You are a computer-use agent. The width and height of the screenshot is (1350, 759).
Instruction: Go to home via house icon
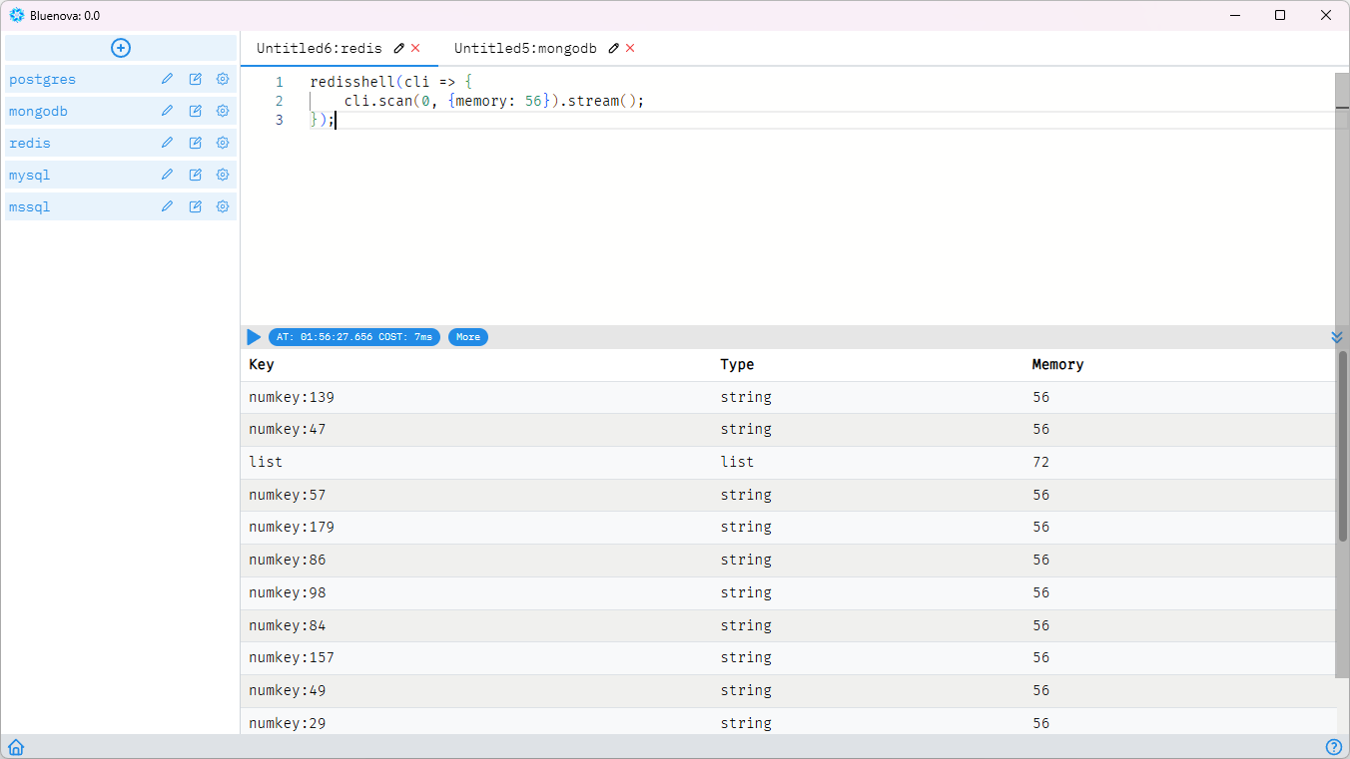[16, 747]
